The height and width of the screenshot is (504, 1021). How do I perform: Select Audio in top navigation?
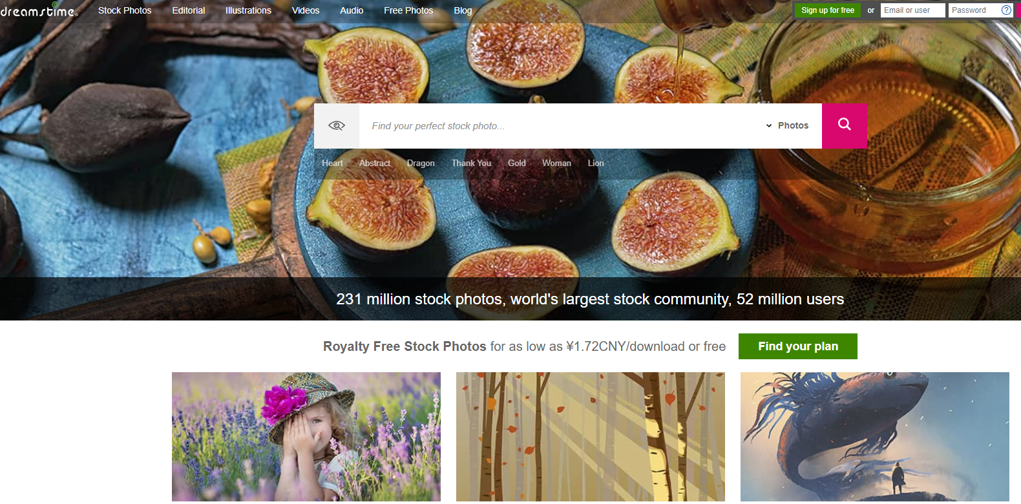coord(352,10)
